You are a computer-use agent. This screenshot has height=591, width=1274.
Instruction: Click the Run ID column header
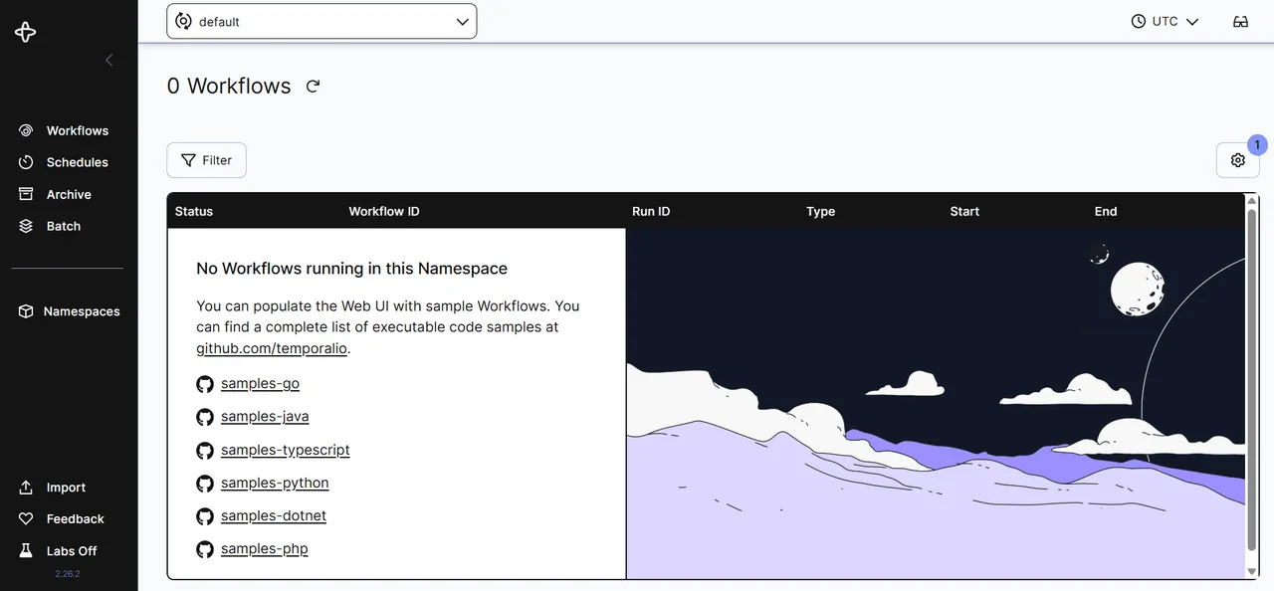tap(651, 211)
